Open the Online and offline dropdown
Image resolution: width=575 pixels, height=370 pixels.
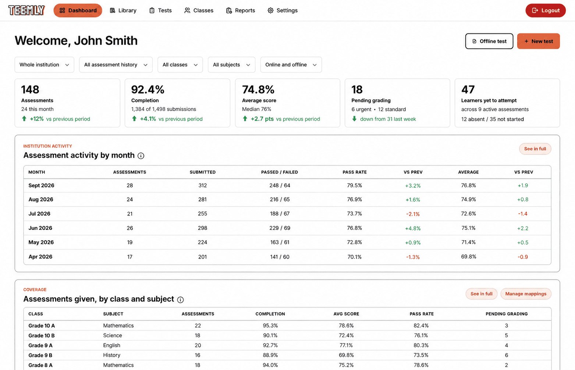tap(291, 65)
